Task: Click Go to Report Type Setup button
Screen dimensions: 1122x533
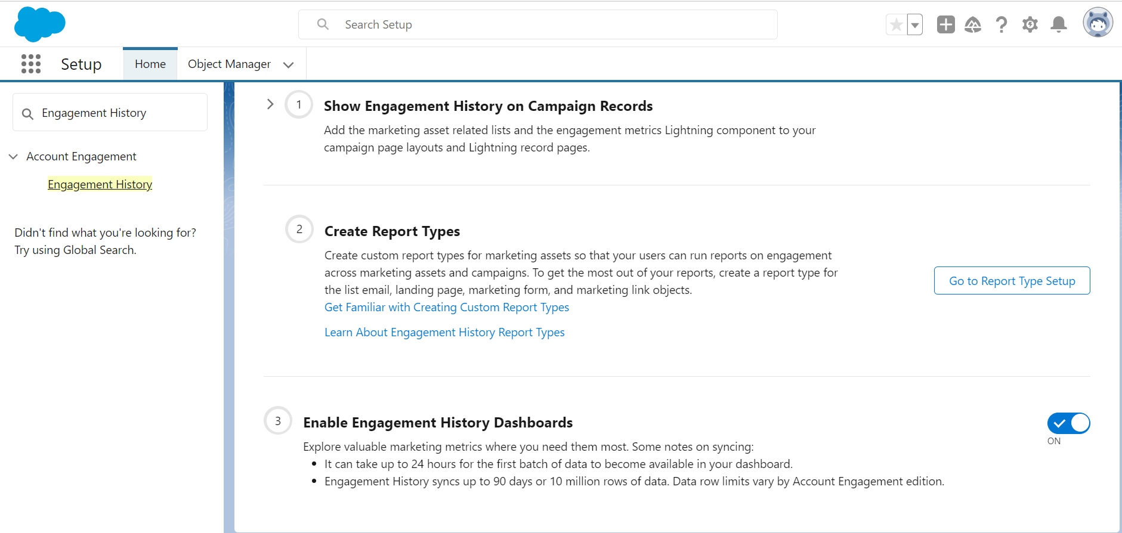Action: [x=1012, y=280]
